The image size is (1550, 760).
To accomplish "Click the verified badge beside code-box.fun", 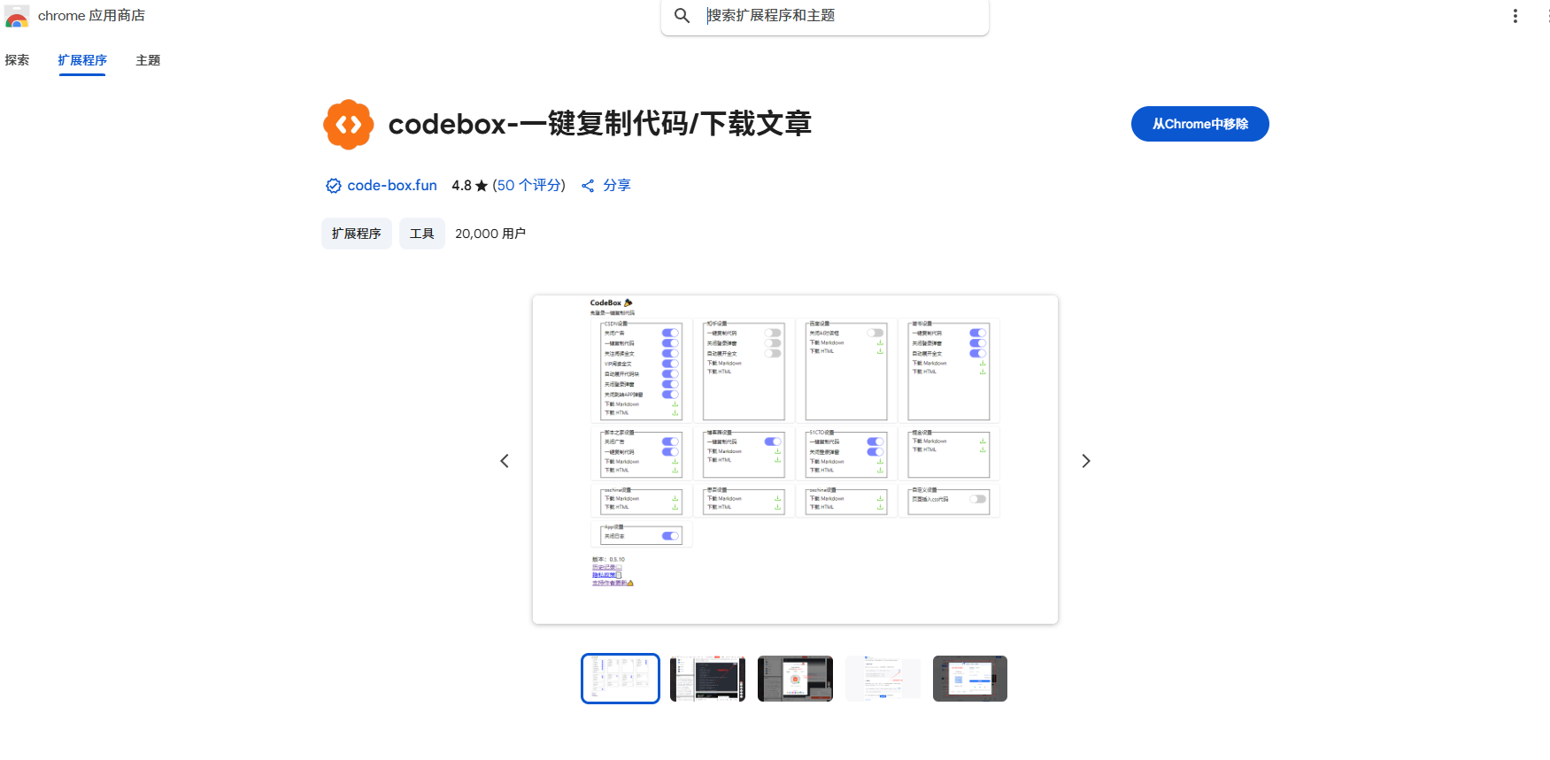I will 334,186.
